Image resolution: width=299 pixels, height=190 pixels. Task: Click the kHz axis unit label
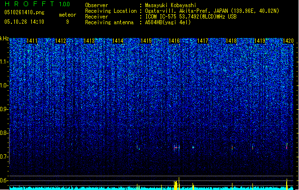point(4,38)
